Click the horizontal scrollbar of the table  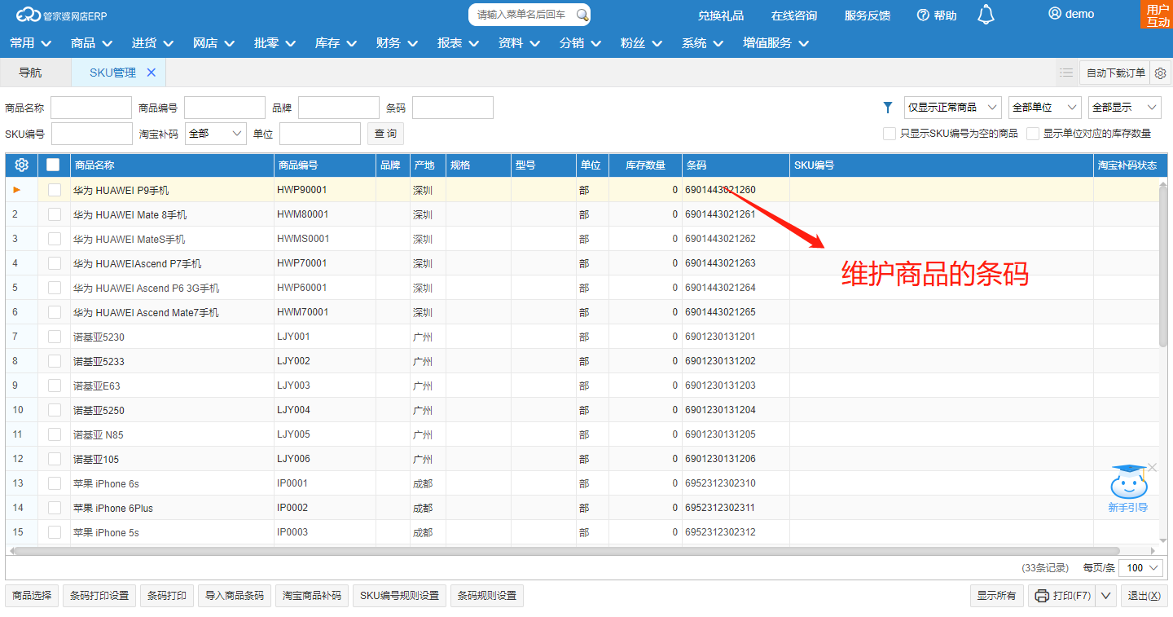click(566, 551)
